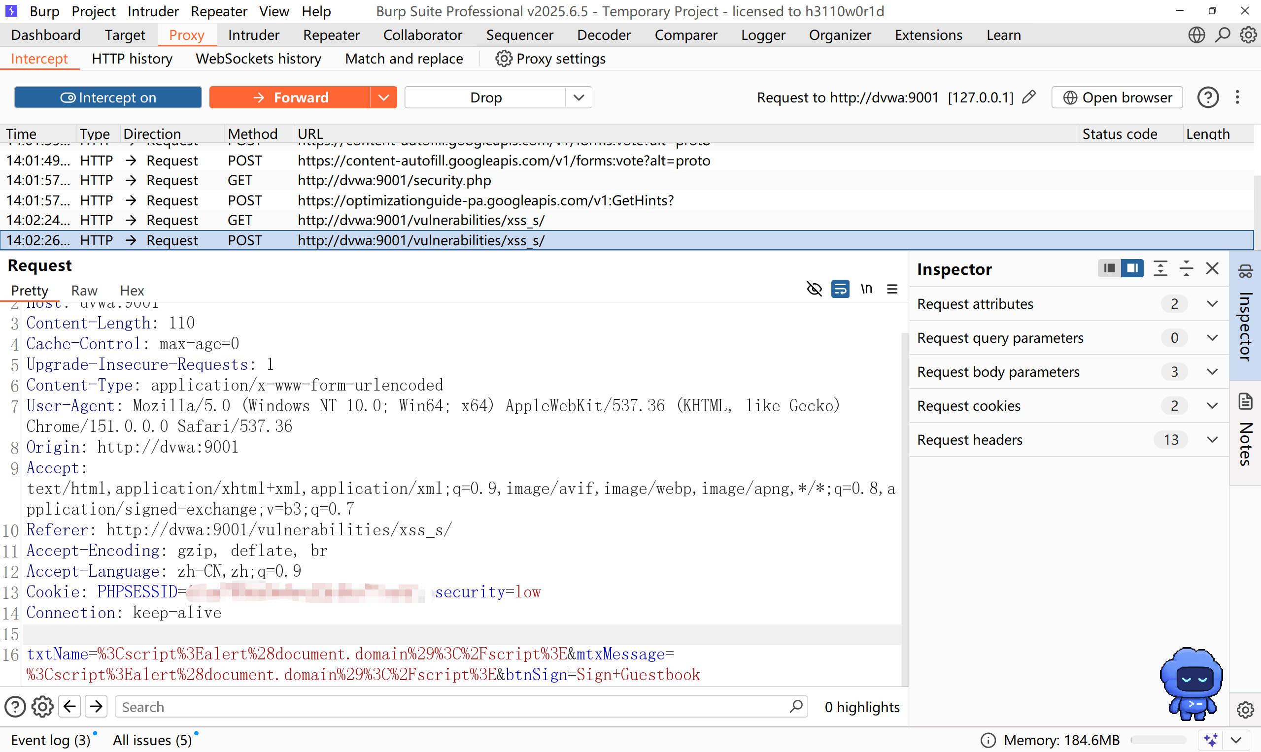Switch to the Decoder tab
Viewport: 1261px width, 752px height.
tap(604, 35)
